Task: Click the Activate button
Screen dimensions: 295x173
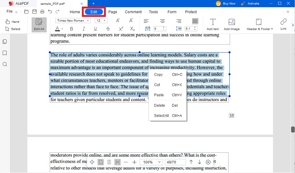Action: click(x=250, y=3)
